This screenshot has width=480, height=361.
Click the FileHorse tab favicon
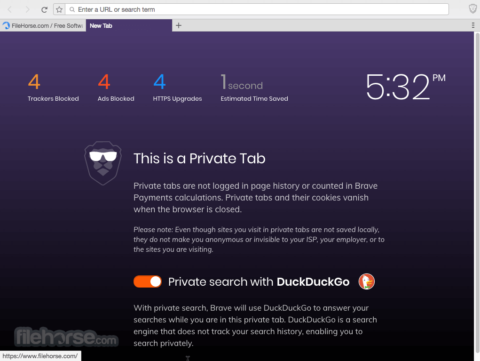[x=6, y=25]
